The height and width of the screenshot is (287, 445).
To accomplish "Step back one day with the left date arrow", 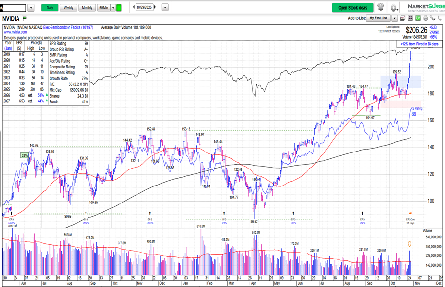I will (x=134, y=7).
